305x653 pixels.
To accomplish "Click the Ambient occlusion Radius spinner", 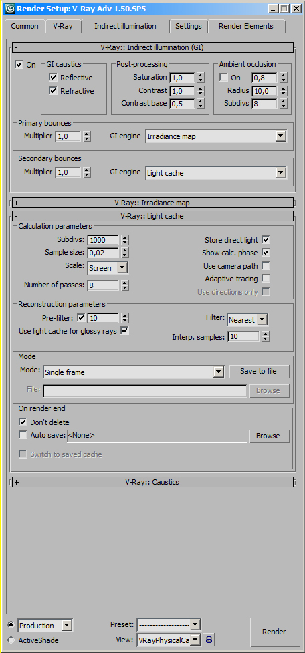I will click(284, 90).
